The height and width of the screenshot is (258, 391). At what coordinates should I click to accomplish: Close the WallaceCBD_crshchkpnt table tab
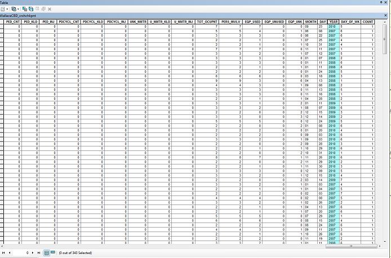click(x=386, y=16)
